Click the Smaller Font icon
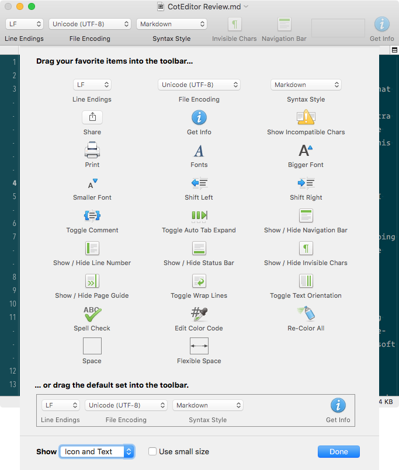This screenshot has width=399, height=470. [92, 183]
